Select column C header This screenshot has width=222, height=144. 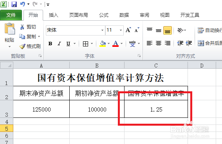click(156, 65)
